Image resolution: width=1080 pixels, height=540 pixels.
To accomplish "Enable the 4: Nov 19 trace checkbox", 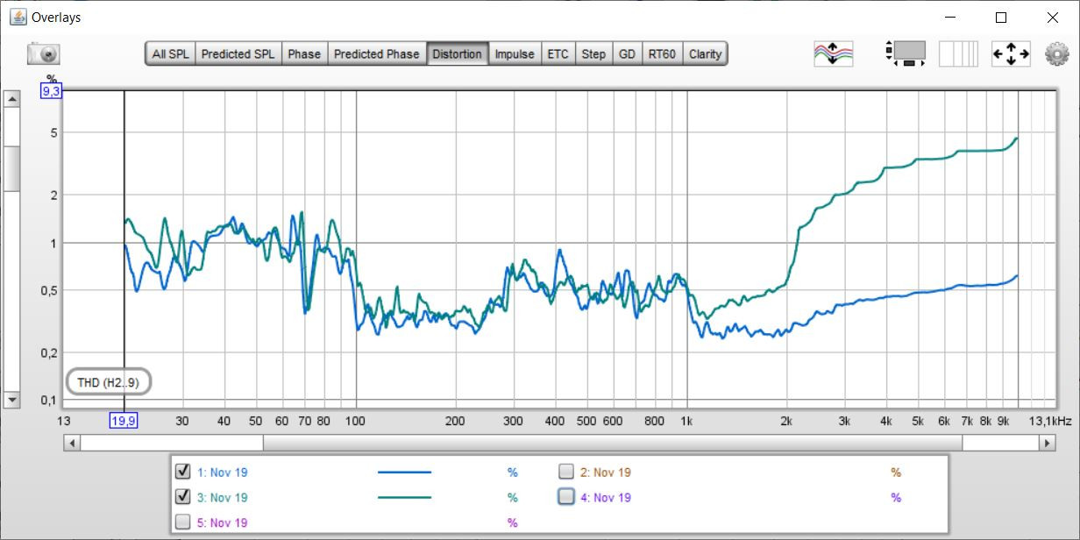I will tap(566, 497).
